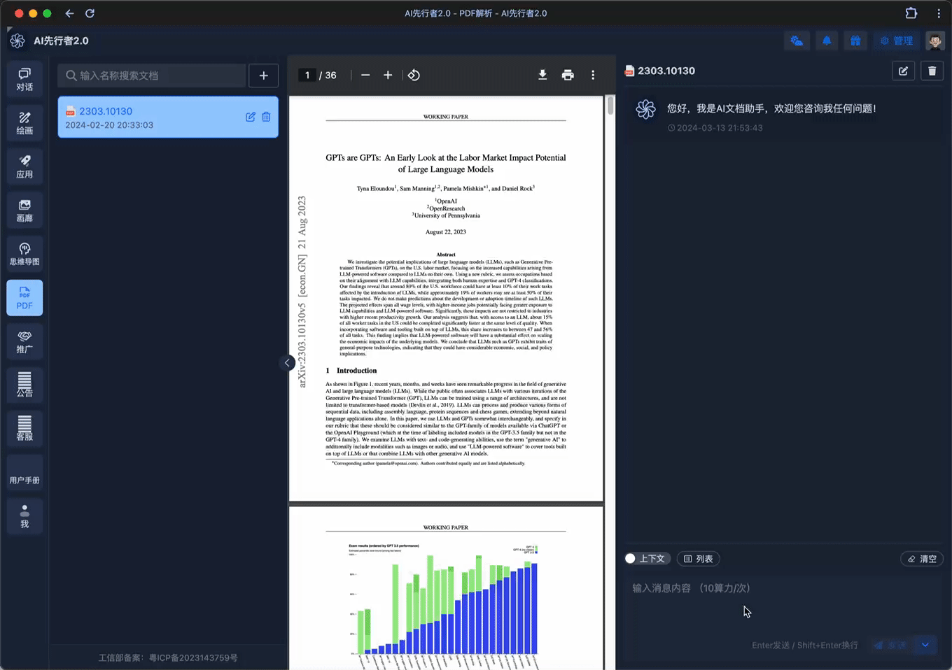Open the 画廊 gallery sidebar item
952x670 pixels.
pyautogui.click(x=24, y=210)
